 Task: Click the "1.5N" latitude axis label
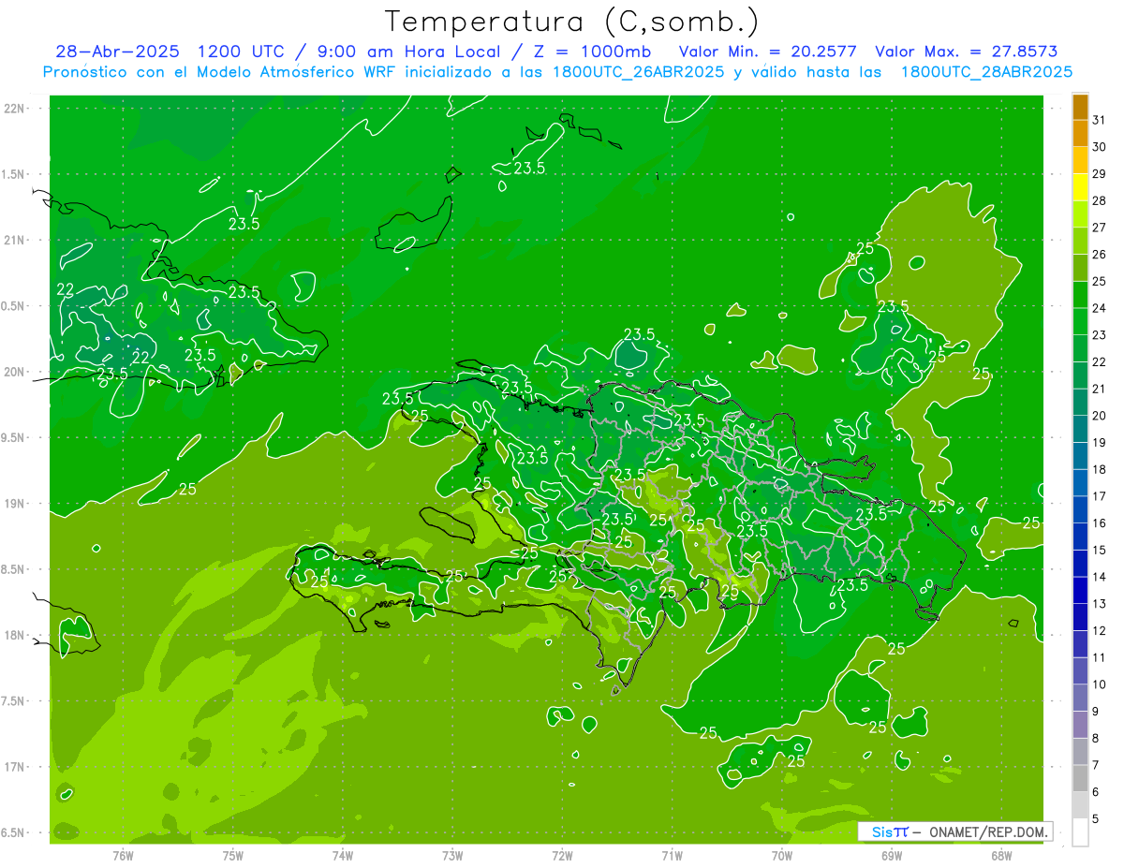click(12, 174)
